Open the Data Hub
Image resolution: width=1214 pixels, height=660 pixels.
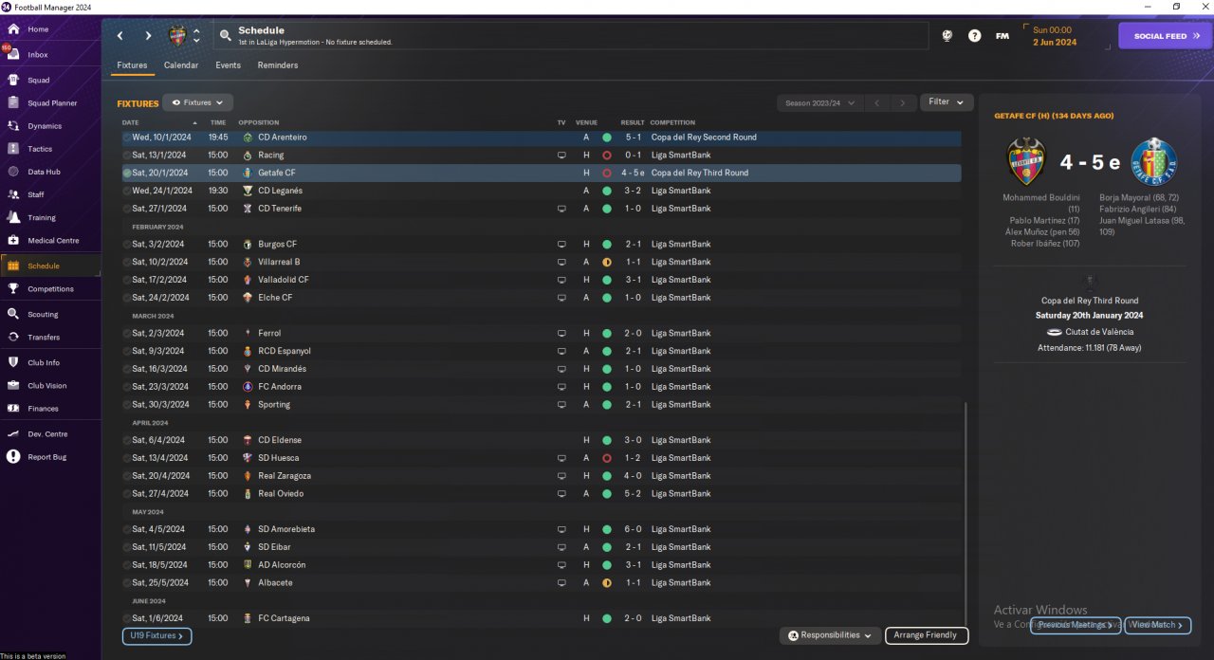point(44,172)
